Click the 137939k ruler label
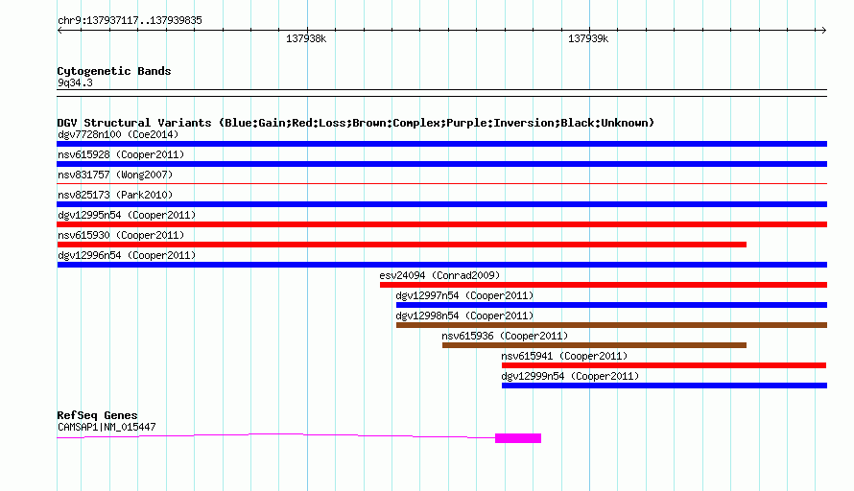 point(588,38)
